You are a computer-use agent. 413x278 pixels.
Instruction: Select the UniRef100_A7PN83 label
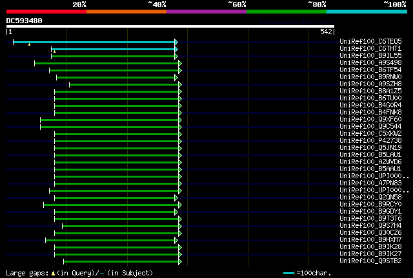pyautogui.click(x=370, y=183)
